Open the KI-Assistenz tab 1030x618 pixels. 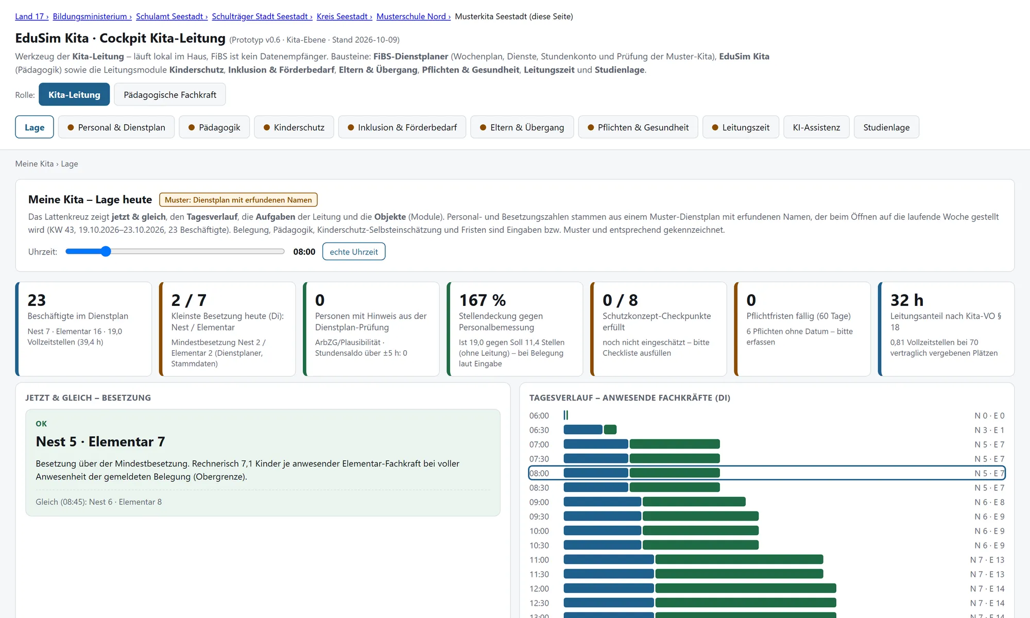[816, 127]
